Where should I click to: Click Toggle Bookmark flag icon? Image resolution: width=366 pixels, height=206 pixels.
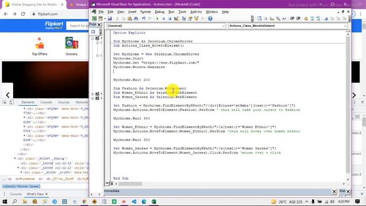click(326, 19)
